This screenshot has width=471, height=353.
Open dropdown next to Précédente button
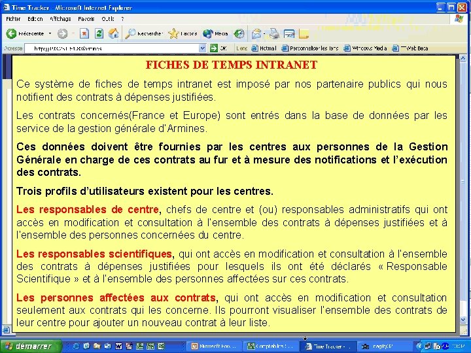(50, 33)
